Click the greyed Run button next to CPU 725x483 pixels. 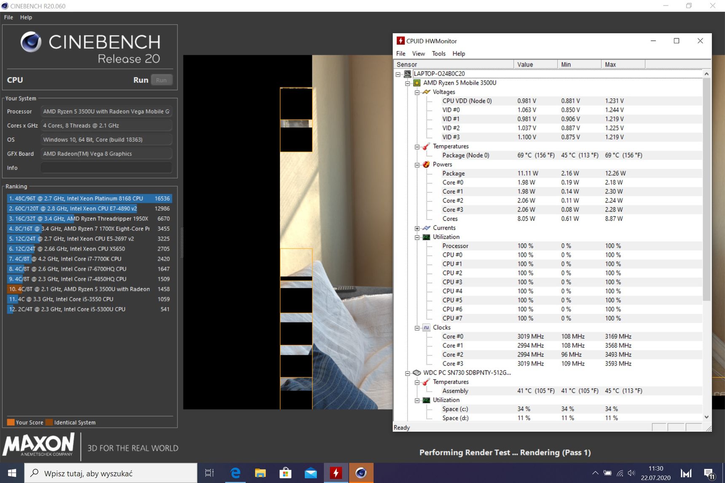161,80
